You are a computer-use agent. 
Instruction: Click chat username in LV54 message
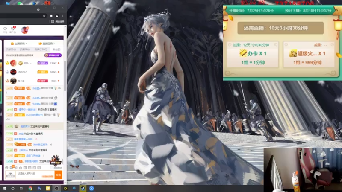tap(31, 161)
